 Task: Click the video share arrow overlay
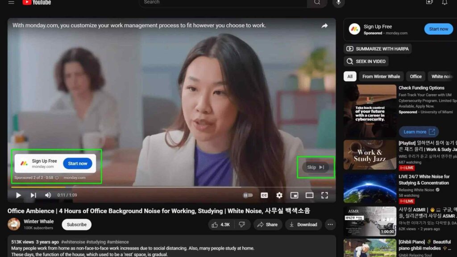(325, 25)
